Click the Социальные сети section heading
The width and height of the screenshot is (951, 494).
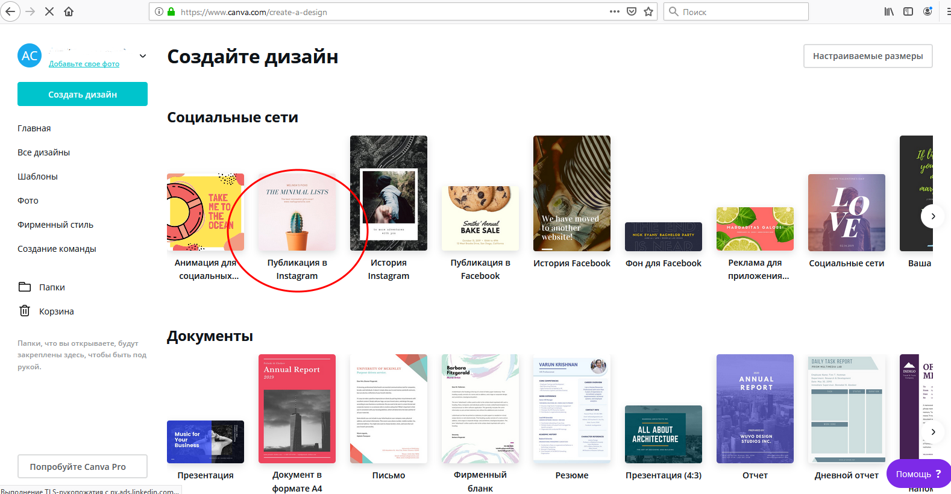coord(233,117)
